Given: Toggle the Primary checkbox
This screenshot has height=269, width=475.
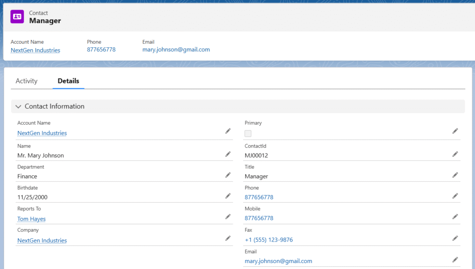Looking at the screenshot, I should pyautogui.click(x=248, y=134).
